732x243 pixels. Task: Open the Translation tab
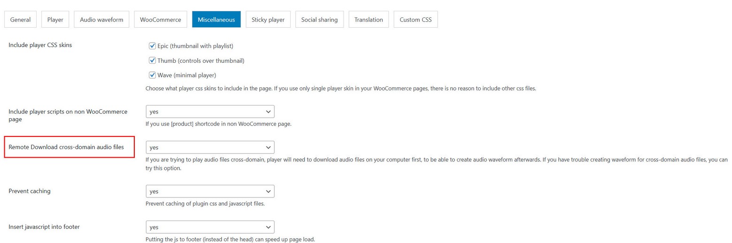pos(368,20)
